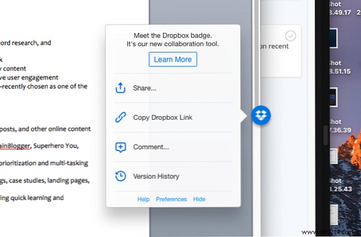Click the document line 'ord research, and'
This screenshot has height=237, width=361.
point(25,43)
